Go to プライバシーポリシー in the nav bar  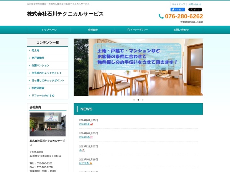pyautogui.click(x=137, y=30)
